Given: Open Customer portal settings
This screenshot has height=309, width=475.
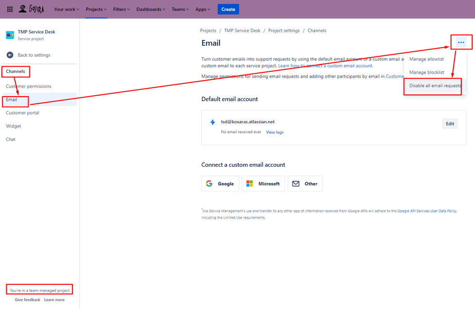Looking at the screenshot, I should (x=39, y=113).
